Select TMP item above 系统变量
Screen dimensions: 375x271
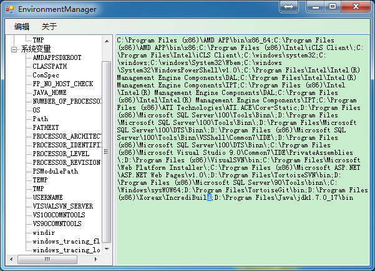click(38, 40)
